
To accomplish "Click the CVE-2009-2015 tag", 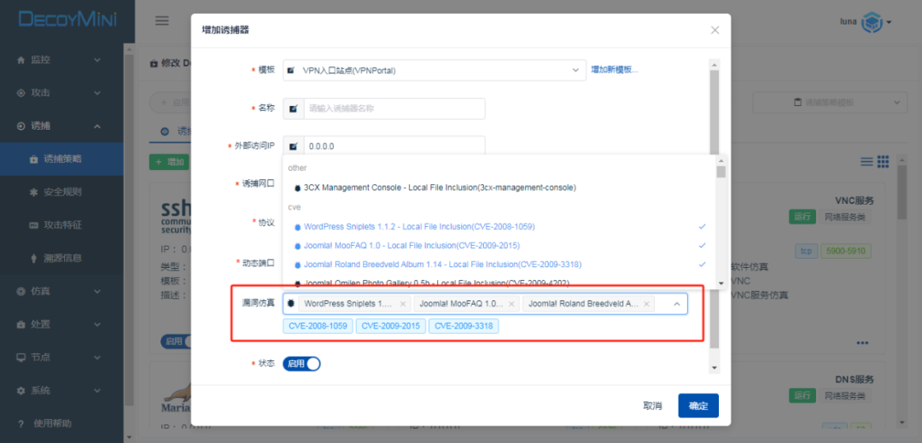I will click(x=390, y=326).
